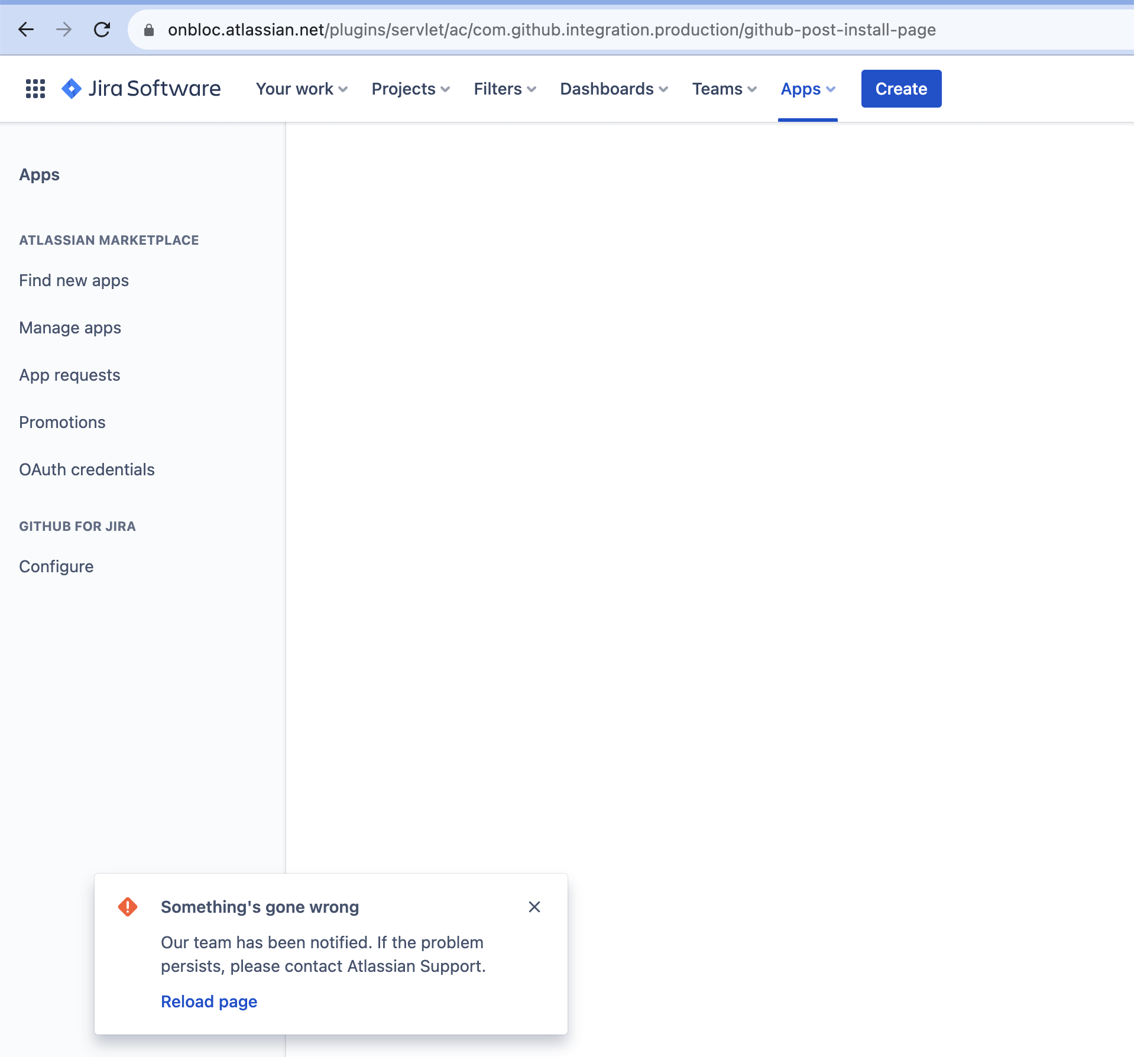Open the Filters dropdown menu

(505, 89)
